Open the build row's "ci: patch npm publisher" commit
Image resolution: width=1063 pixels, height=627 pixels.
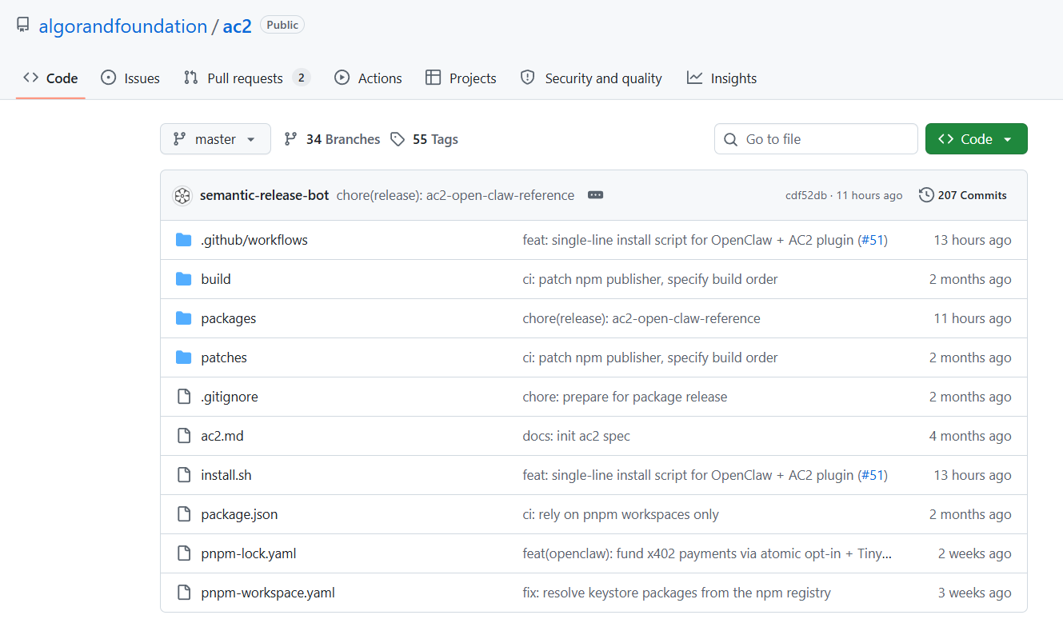pos(650,279)
